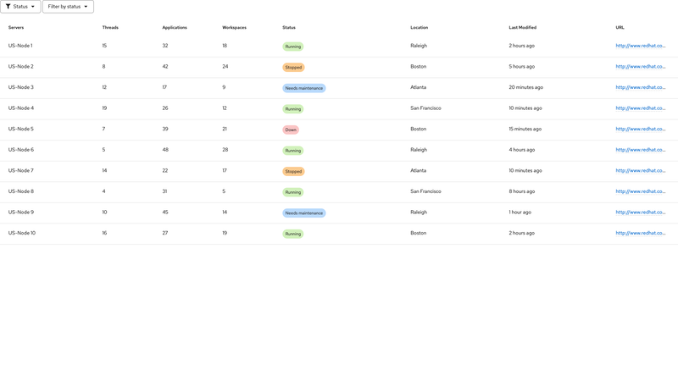
Task: Click the Raleigh location for US-Node 9
Action: [419, 213]
